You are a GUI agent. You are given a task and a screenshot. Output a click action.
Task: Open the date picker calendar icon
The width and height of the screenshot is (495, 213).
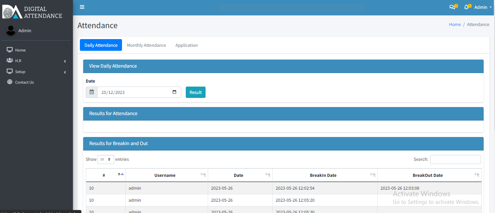[174, 92]
